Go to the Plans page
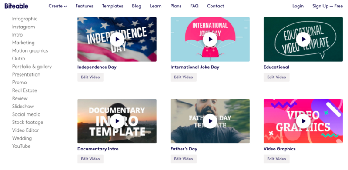348x170 pixels. pos(176,6)
